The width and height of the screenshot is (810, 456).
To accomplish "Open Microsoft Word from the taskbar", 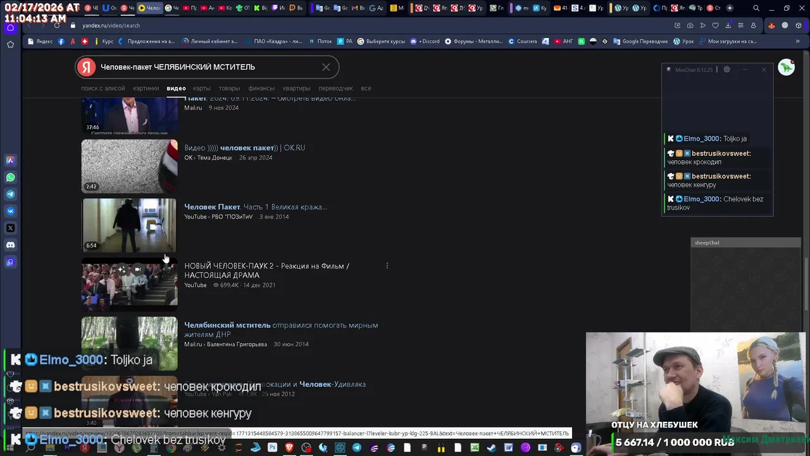I will 508,447.
